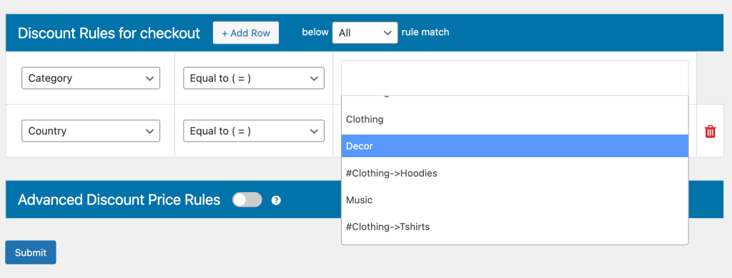
Task: Choose Decor from the category list
Action: pyautogui.click(x=515, y=146)
